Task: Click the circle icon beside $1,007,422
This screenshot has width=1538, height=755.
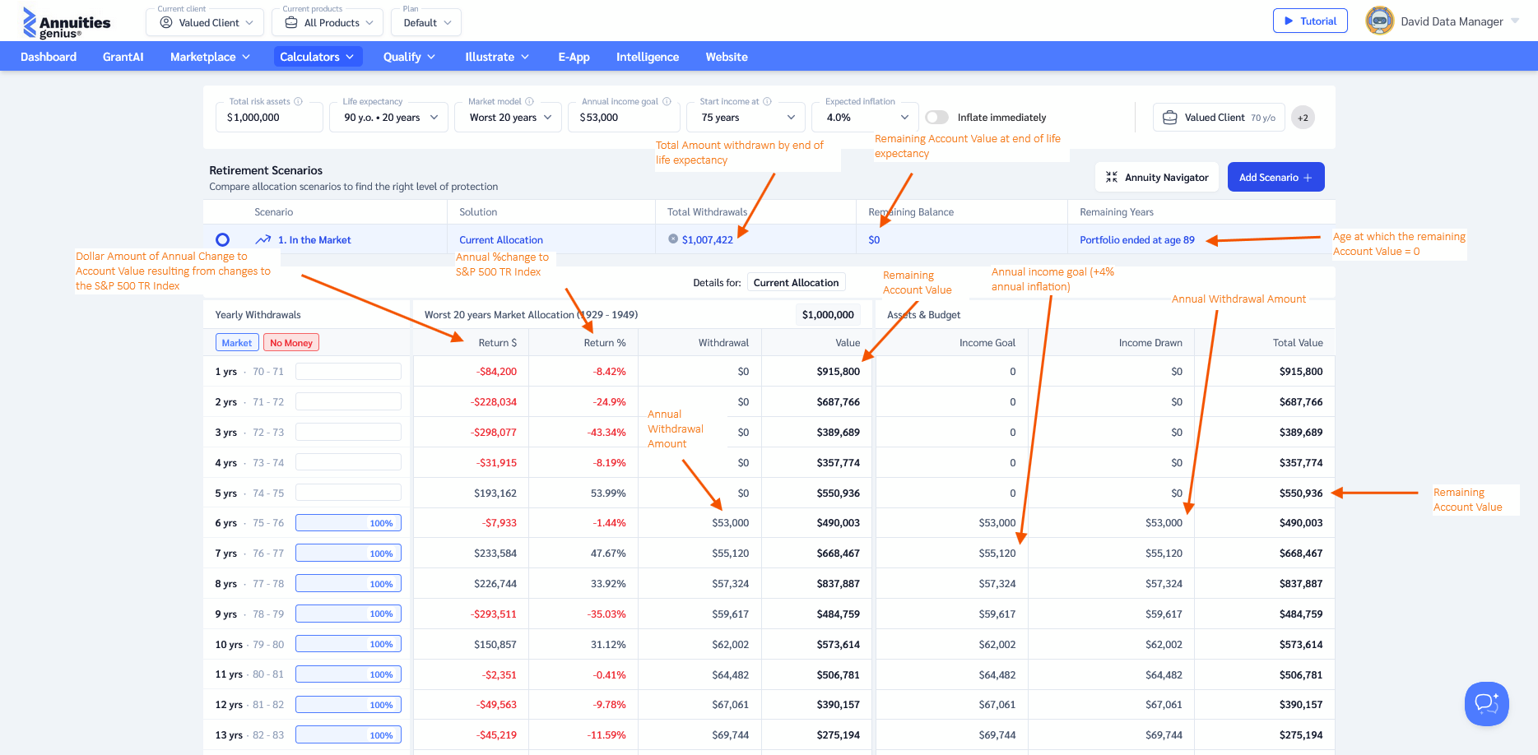Action: tap(673, 239)
